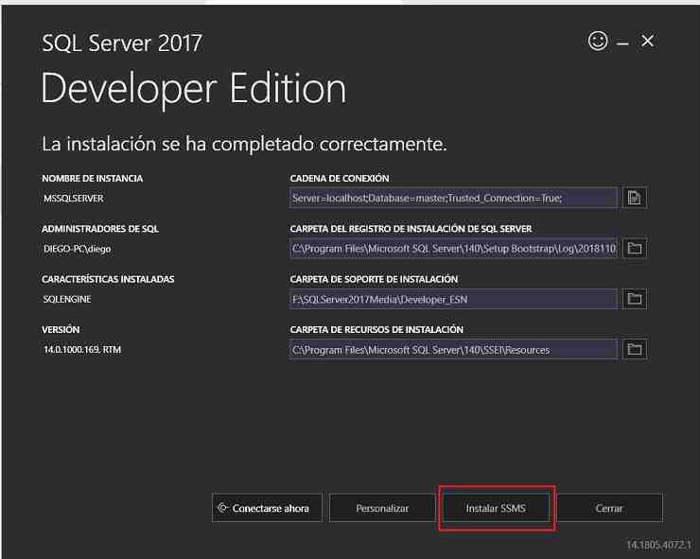Click the ADMINISTRADORES DE SQL label

pos(100,229)
